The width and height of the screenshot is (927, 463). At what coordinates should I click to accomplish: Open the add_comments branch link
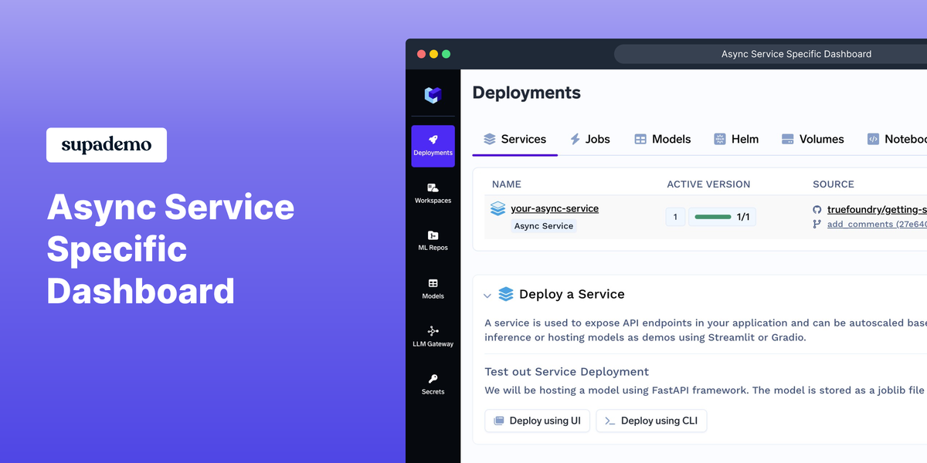876,225
